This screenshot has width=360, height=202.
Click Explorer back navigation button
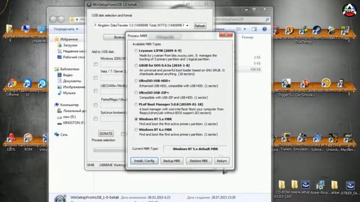click(x=53, y=20)
